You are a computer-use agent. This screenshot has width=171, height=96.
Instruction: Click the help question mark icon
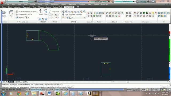point(153,2)
